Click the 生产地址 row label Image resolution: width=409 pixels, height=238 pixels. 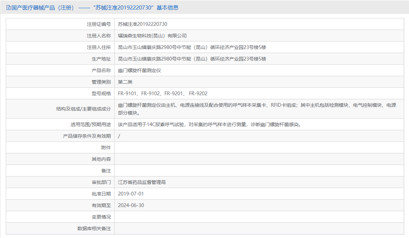click(x=101, y=58)
